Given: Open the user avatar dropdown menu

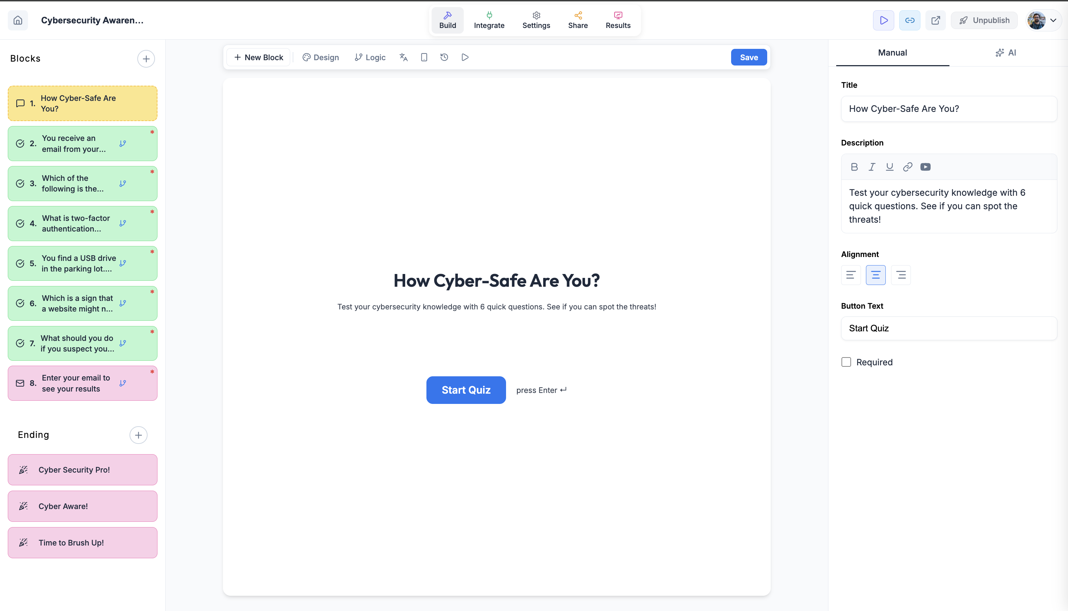Looking at the screenshot, I should click(x=1043, y=20).
